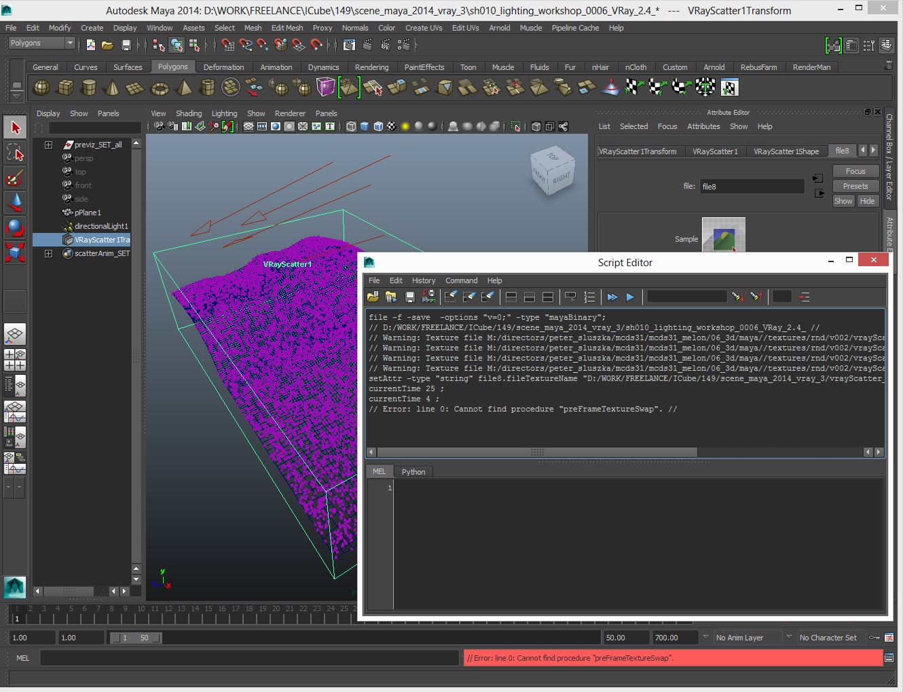903x692 pixels.
Task: Switch to the Python tab in Script Editor
Action: [413, 472]
